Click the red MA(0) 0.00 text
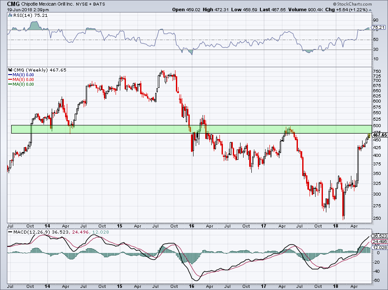 (x=23, y=80)
